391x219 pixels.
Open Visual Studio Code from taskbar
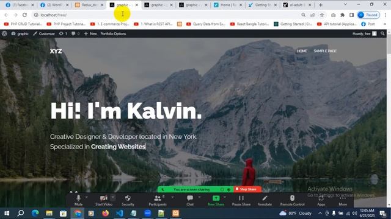point(120,213)
